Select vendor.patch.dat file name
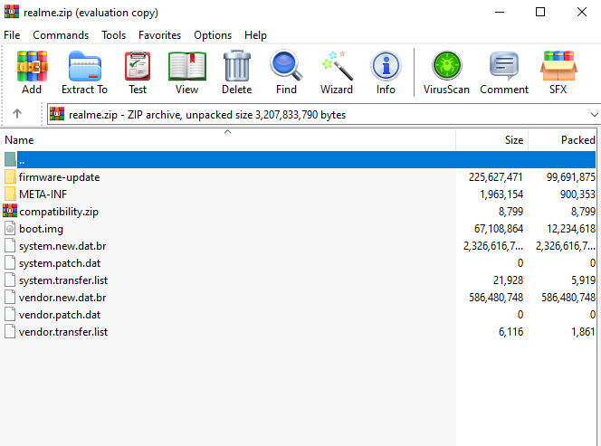 click(60, 315)
